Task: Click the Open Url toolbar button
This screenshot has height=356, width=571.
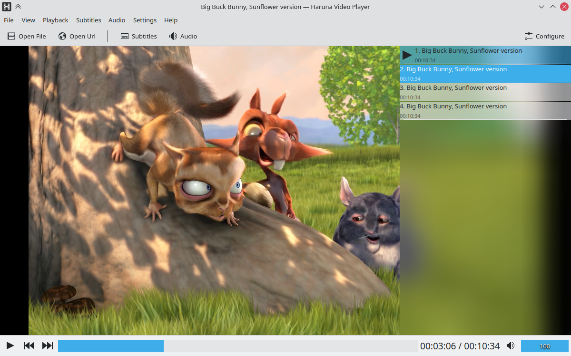Action: pos(77,36)
